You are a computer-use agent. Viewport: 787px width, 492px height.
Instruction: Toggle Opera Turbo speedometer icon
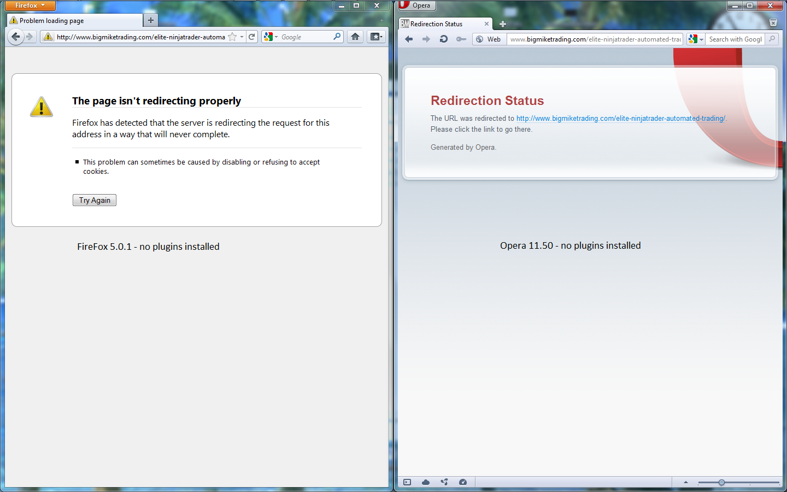tap(463, 482)
